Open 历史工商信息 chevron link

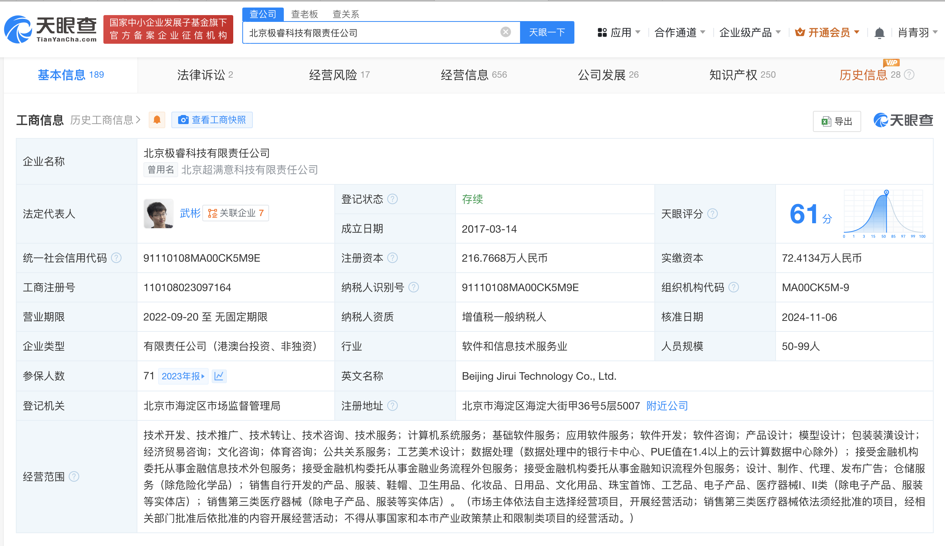105,120
